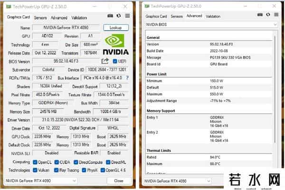The height and width of the screenshot is (190, 285).
Task: Click BIOS export share icon
Action: pos(105,61)
